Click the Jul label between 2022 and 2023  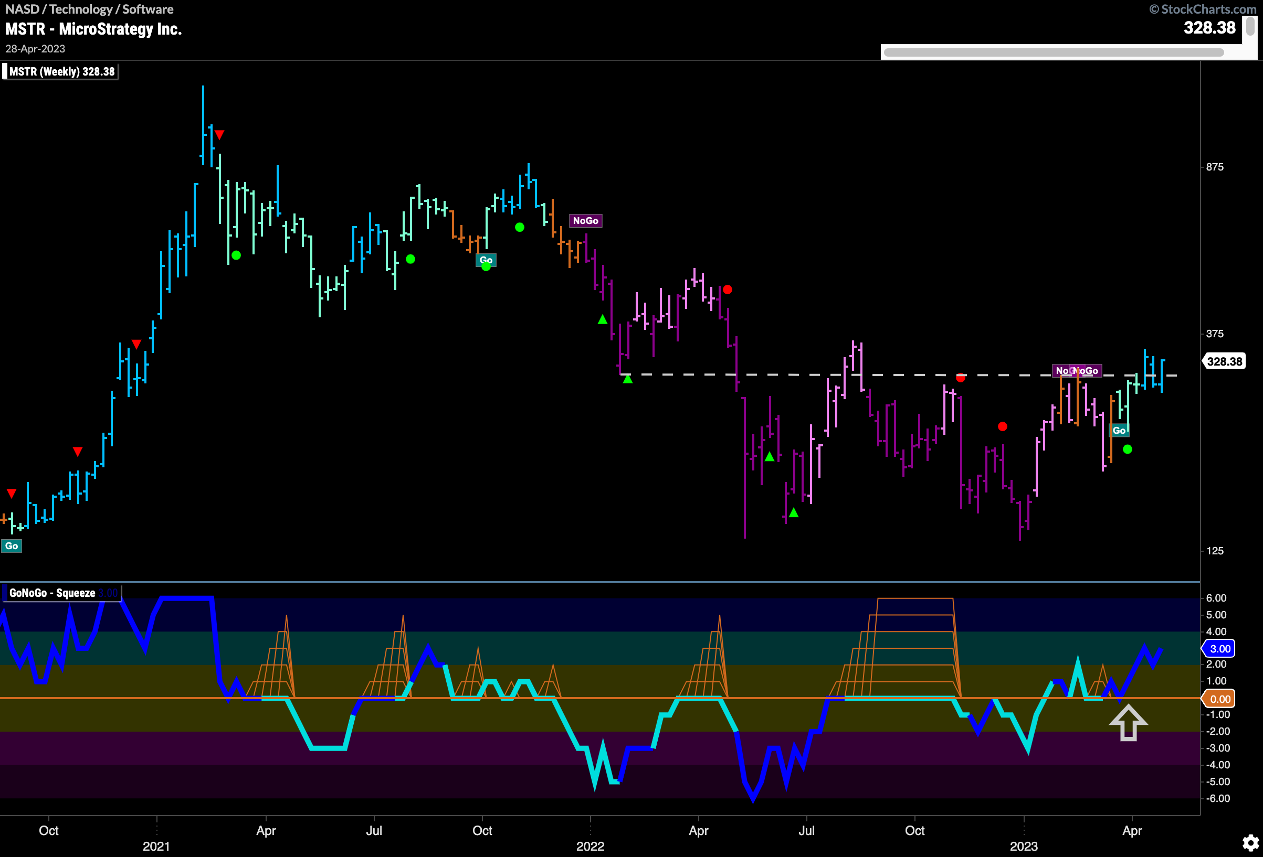point(806,830)
